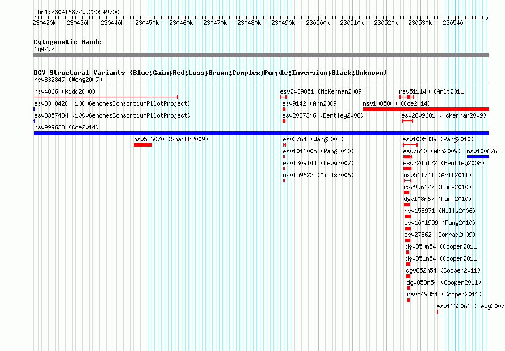Screen dimensions: 505x351
Task: Click the DGV Structural Variants track title
Action: tap(211, 73)
